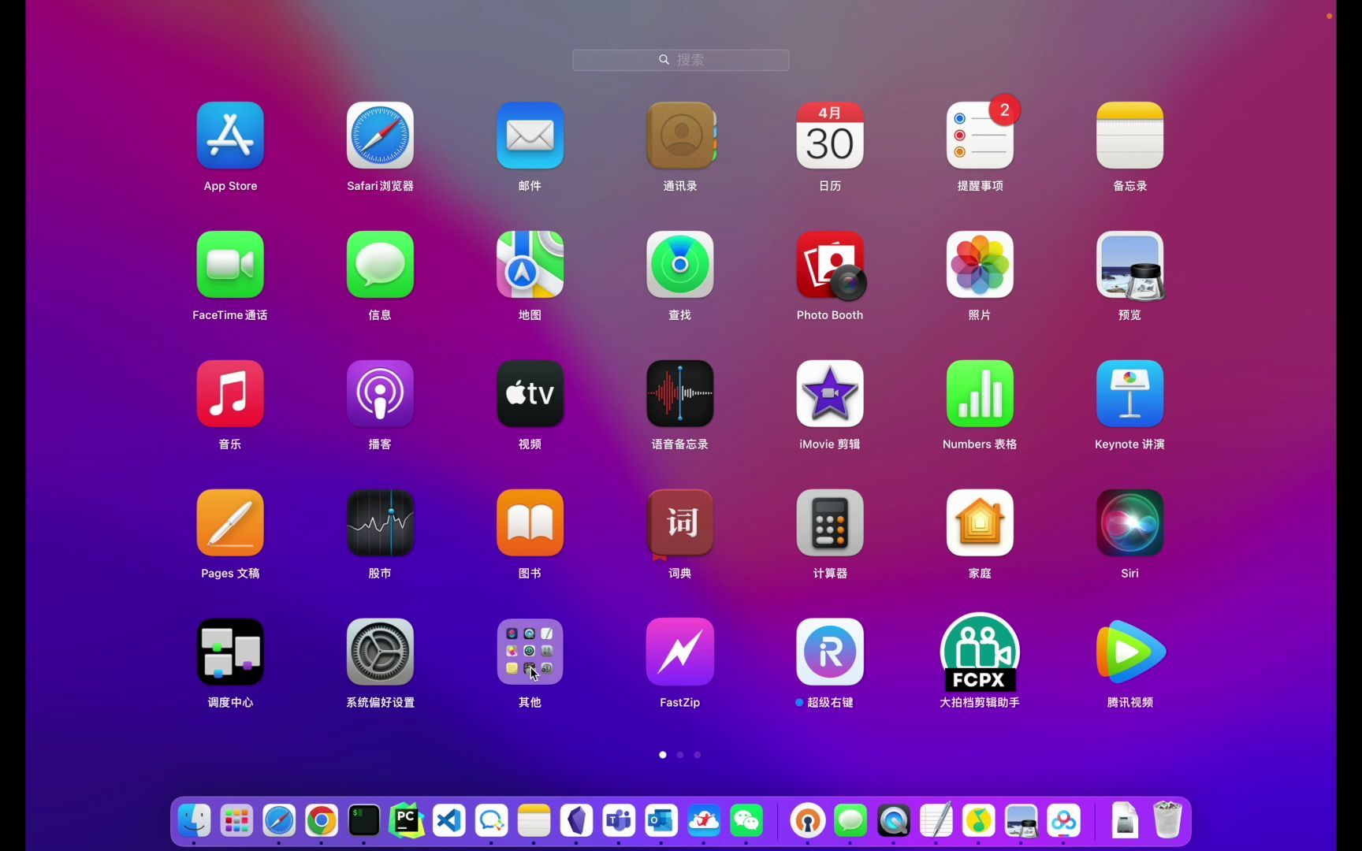Open Messages bubble icon in Dock
The image size is (1362, 851).
click(x=850, y=821)
